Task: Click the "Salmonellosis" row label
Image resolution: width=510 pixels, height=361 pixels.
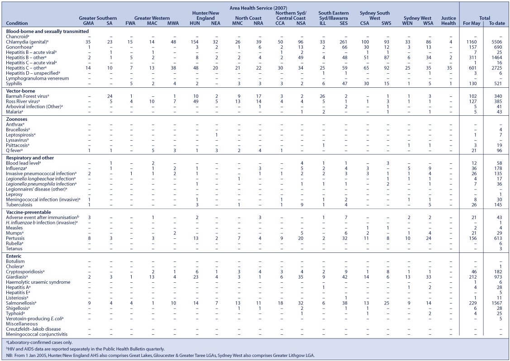Action: click(x=21, y=303)
